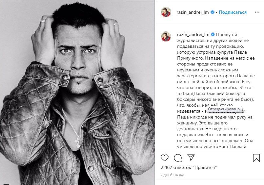Click the cut-off caption line "умышленно уничтожает Павла"

click(212, 146)
